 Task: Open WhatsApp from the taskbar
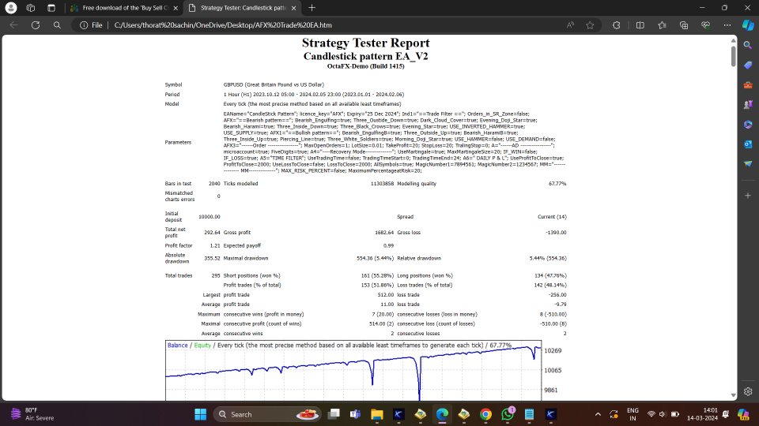click(x=508, y=414)
